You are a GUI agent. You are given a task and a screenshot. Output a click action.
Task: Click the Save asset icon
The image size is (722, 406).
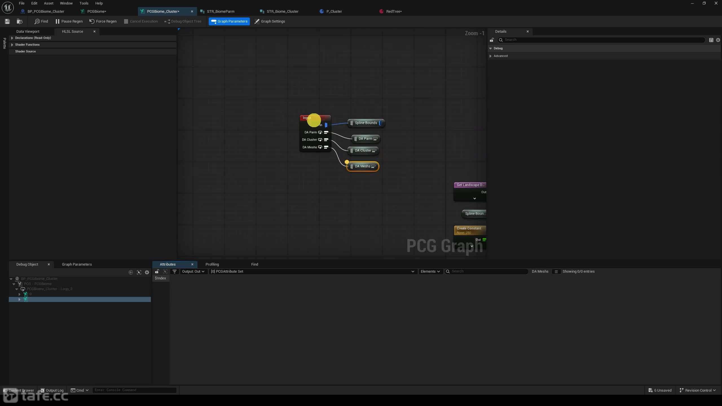7,21
